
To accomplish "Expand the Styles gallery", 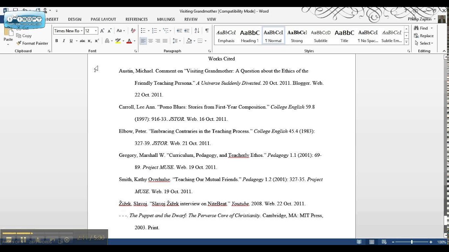I will pos(407,42).
